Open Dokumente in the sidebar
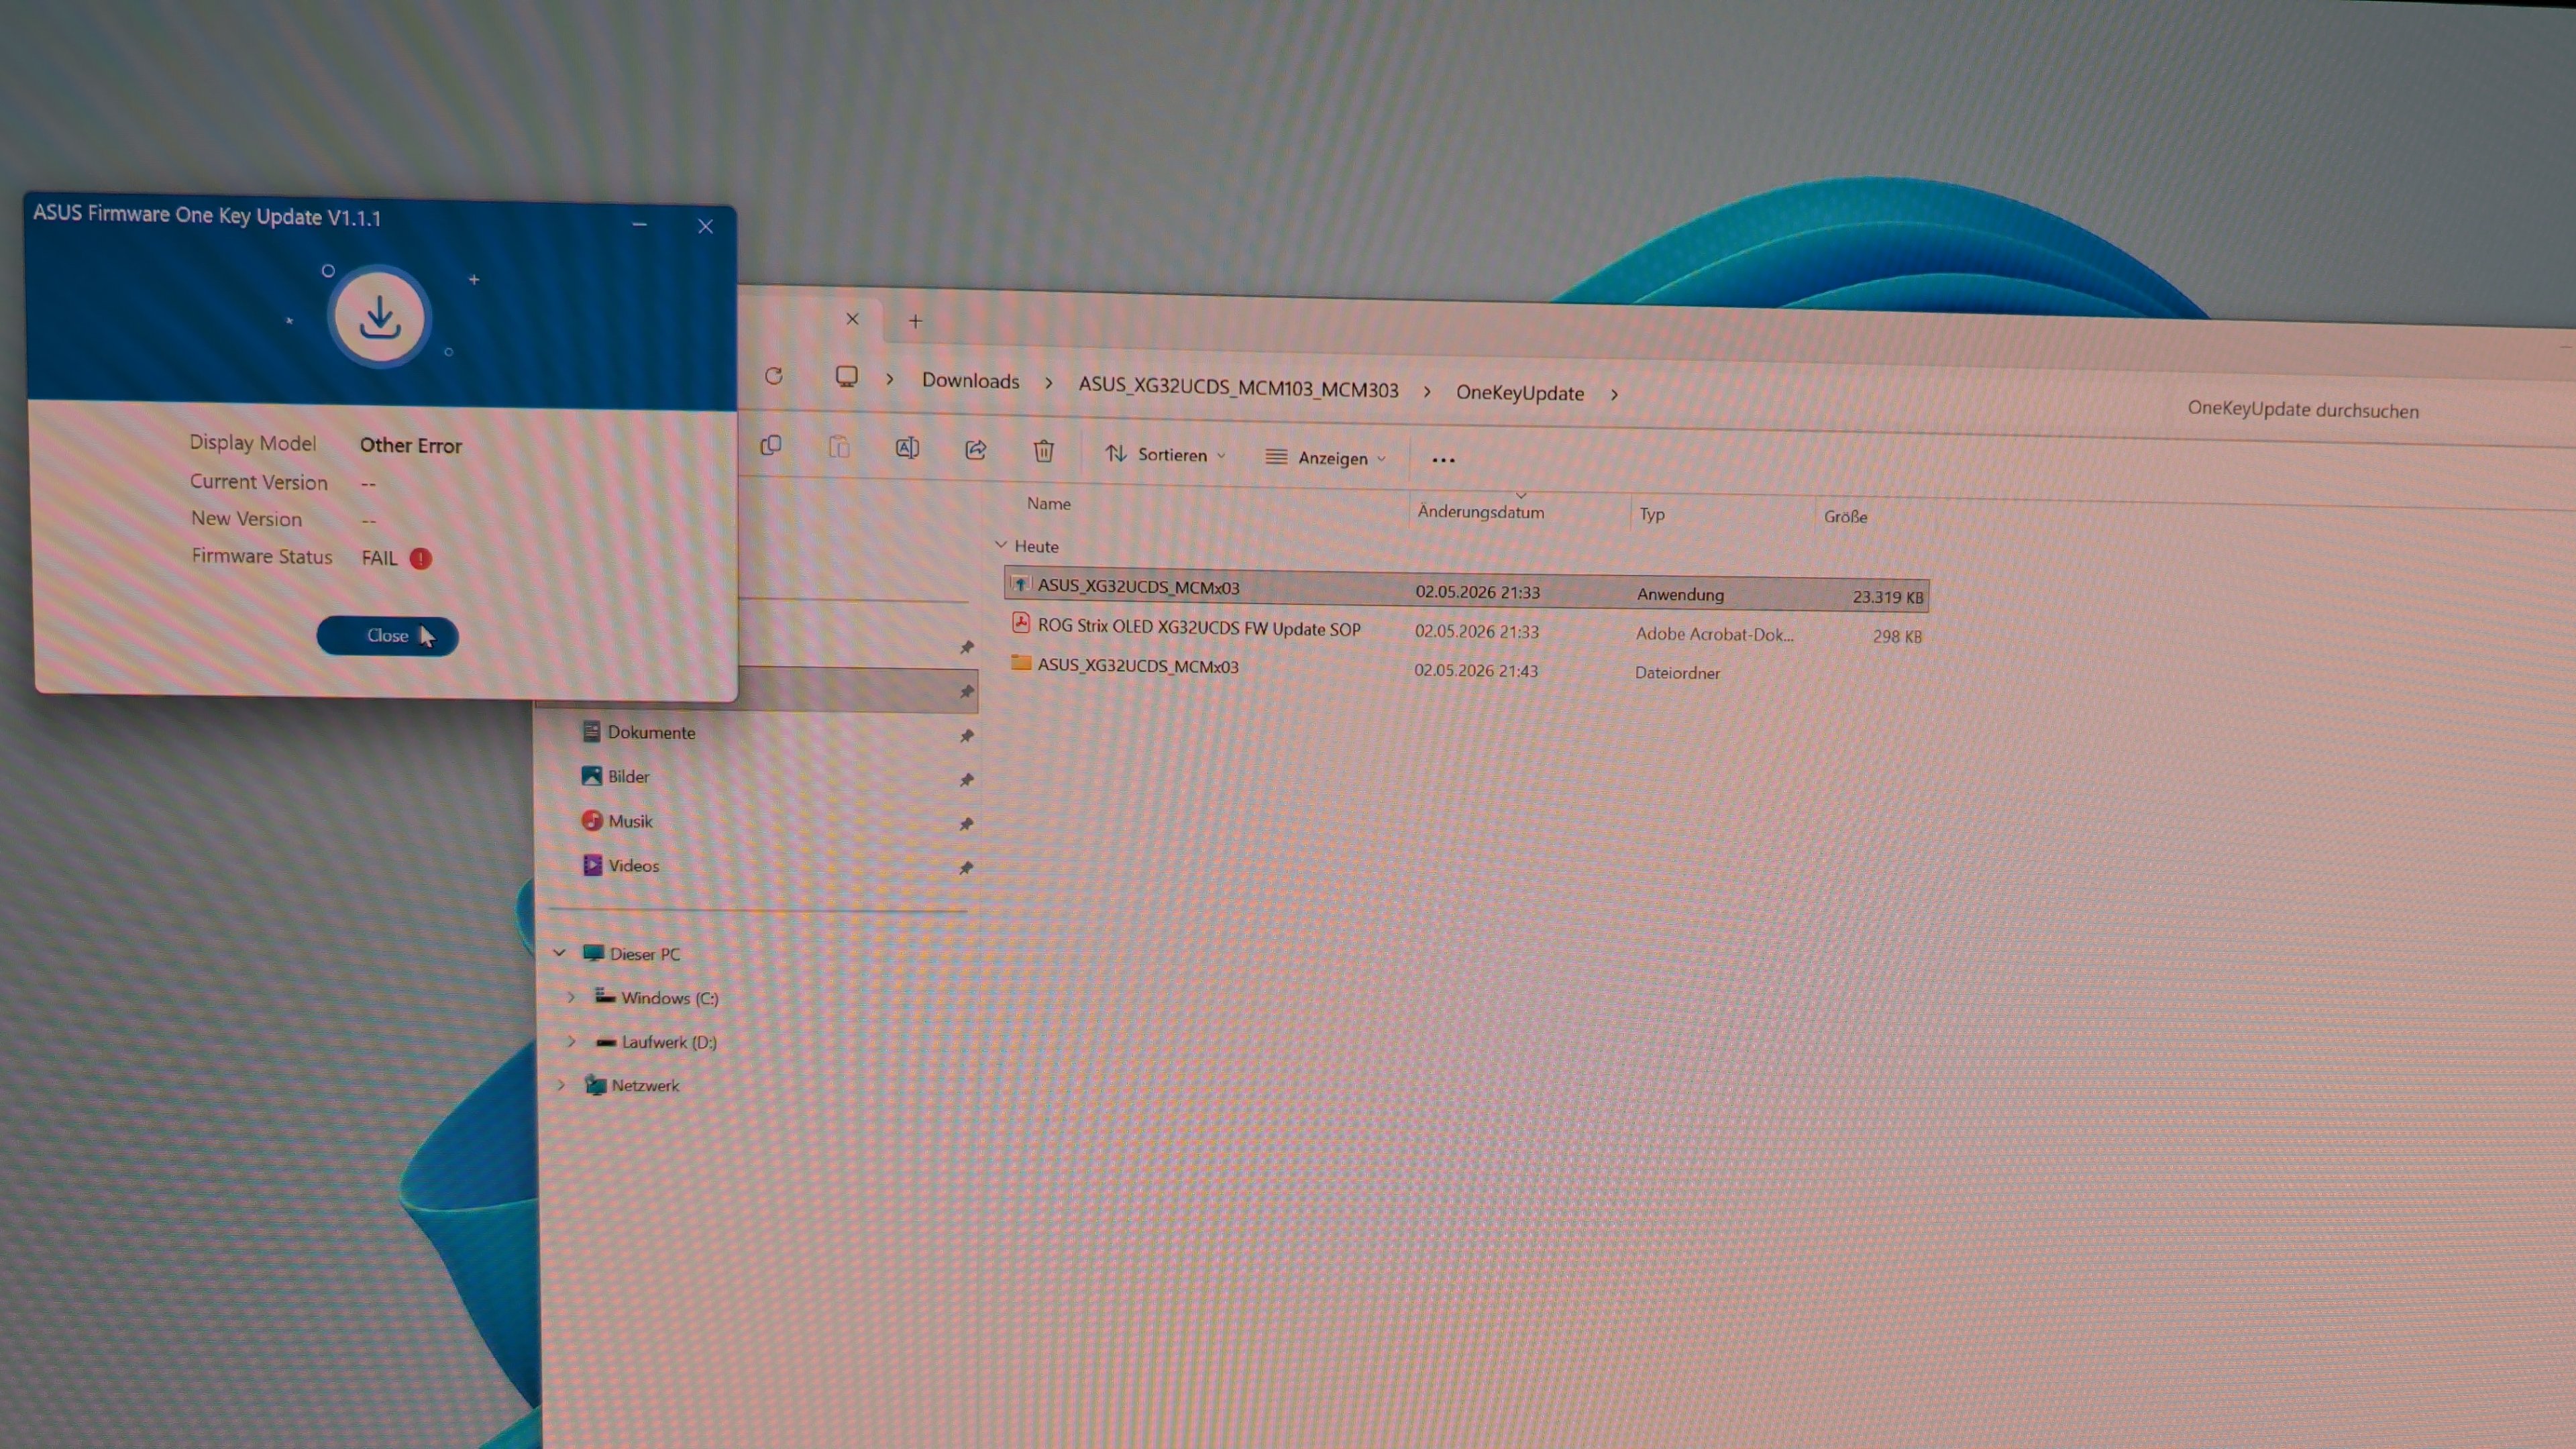This screenshot has height=1449, width=2576. (x=651, y=733)
